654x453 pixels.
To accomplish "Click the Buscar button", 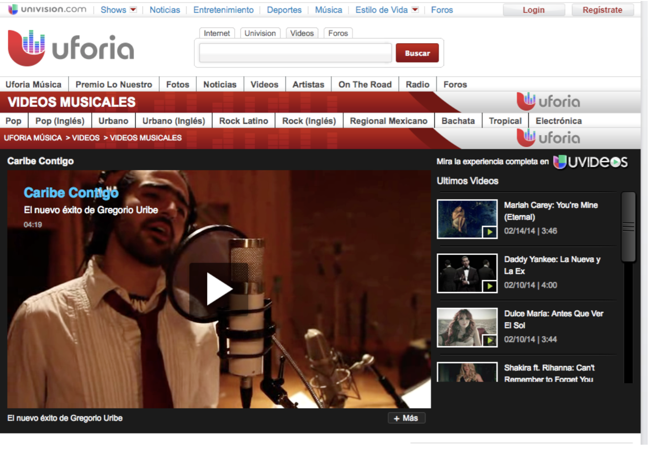I will point(417,53).
